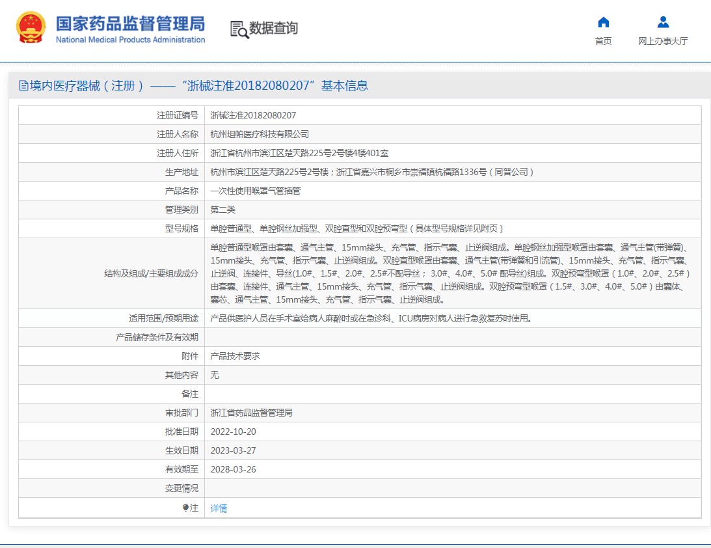Select 第二类 management category value
711x548 pixels.
(222, 210)
